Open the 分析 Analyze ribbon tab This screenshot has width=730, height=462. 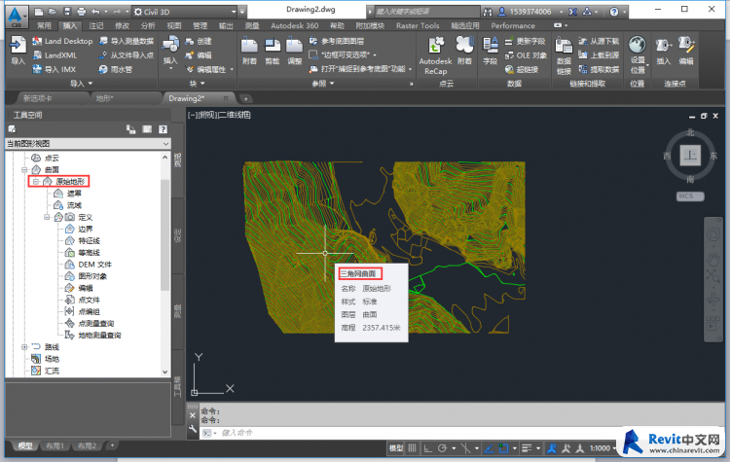click(148, 25)
